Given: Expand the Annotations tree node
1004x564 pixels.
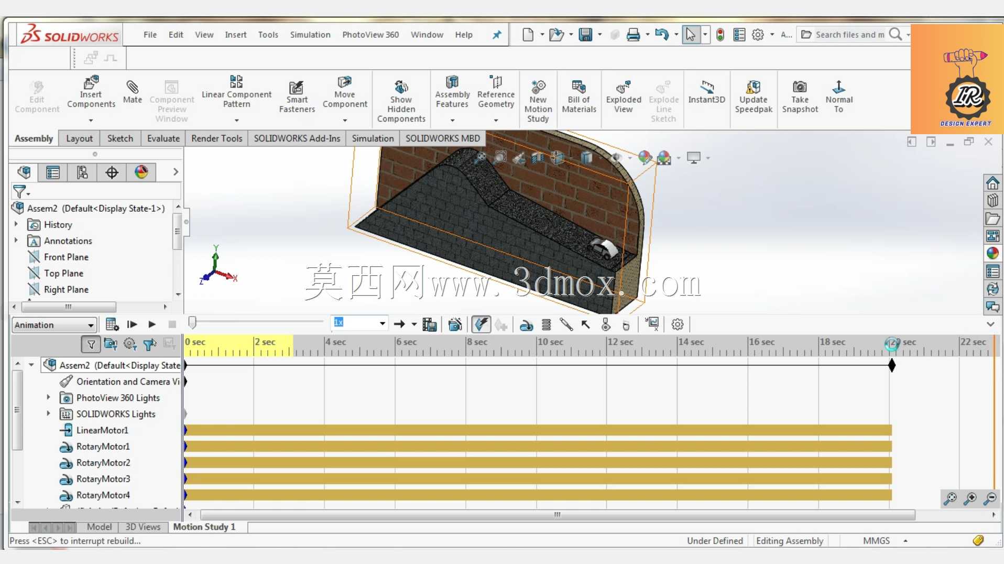Looking at the screenshot, I should coord(16,241).
